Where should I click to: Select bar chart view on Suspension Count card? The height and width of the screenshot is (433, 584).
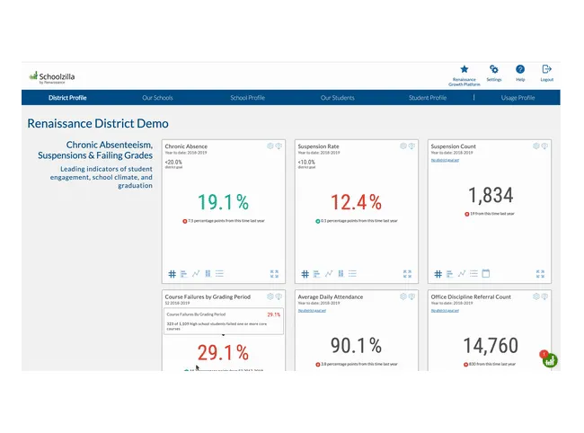pos(449,274)
